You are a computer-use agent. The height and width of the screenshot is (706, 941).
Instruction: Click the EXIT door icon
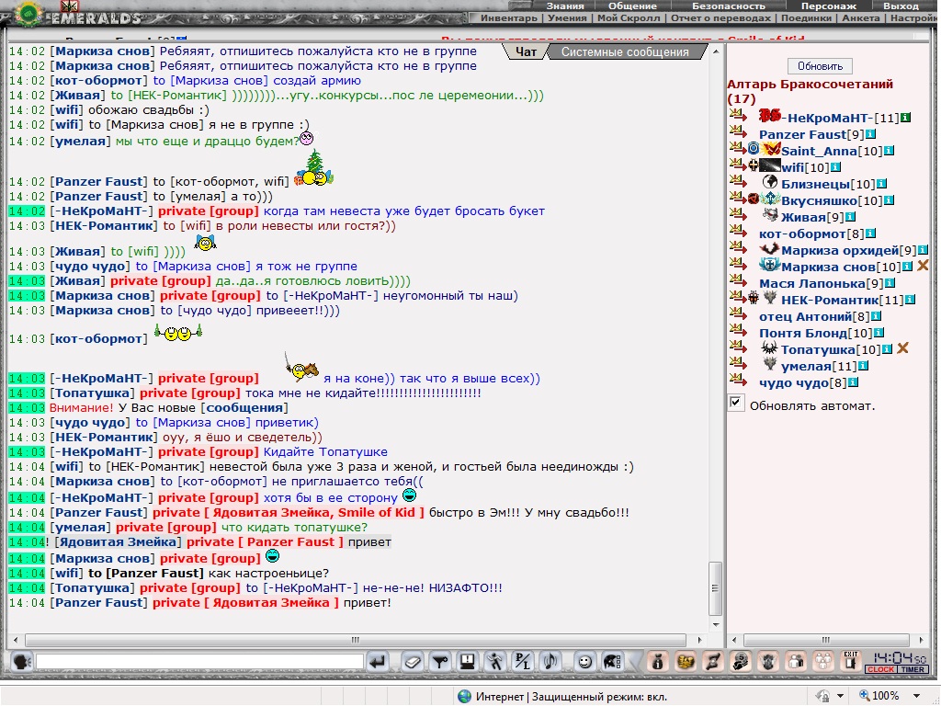[x=850, y=661]
